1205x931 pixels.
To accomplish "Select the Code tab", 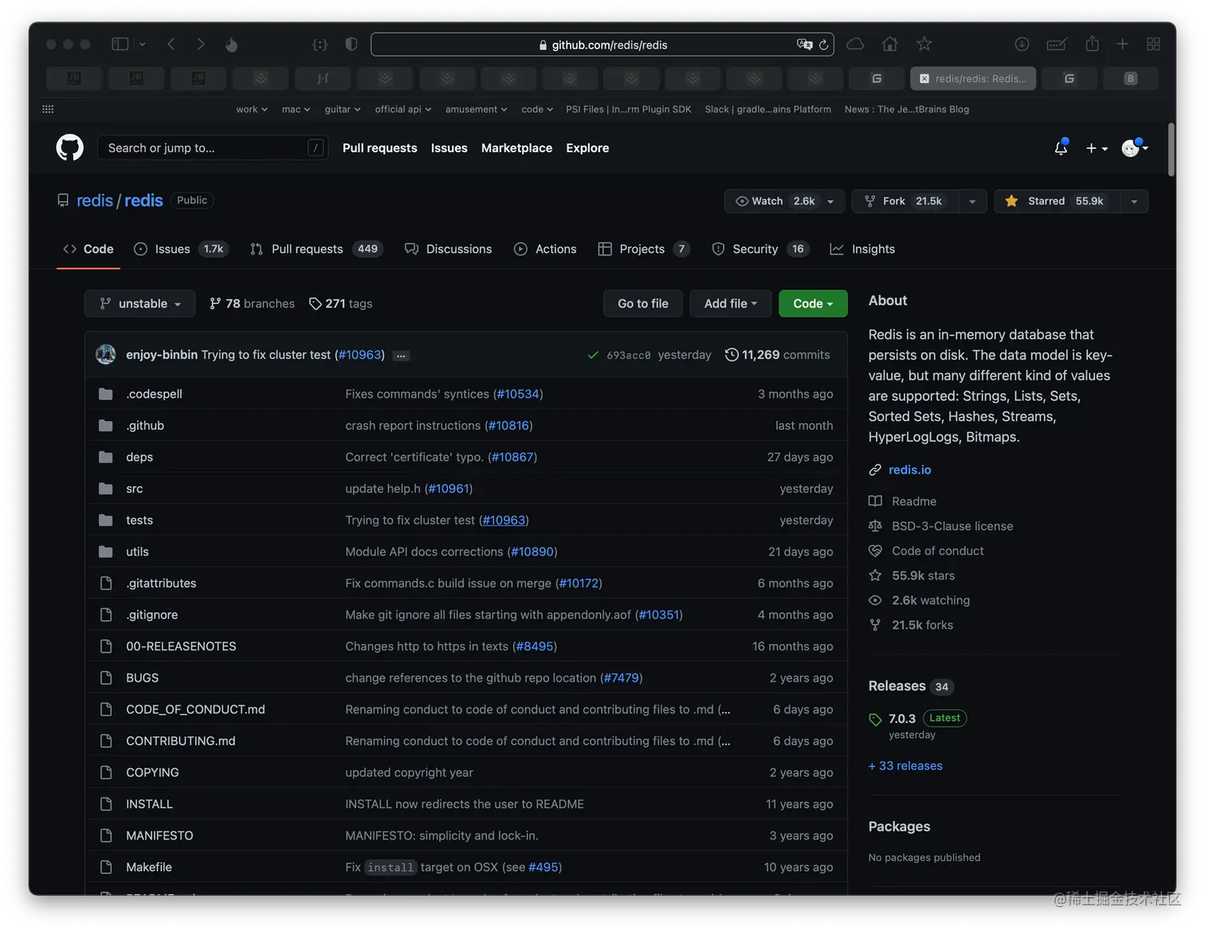I will (x=88, y=249).
